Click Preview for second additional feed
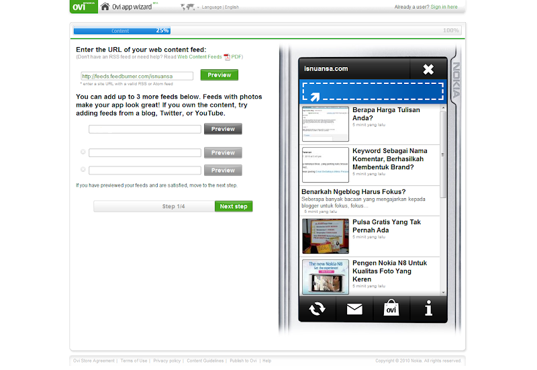The image size is (537, 370). (x=223, y=153)
